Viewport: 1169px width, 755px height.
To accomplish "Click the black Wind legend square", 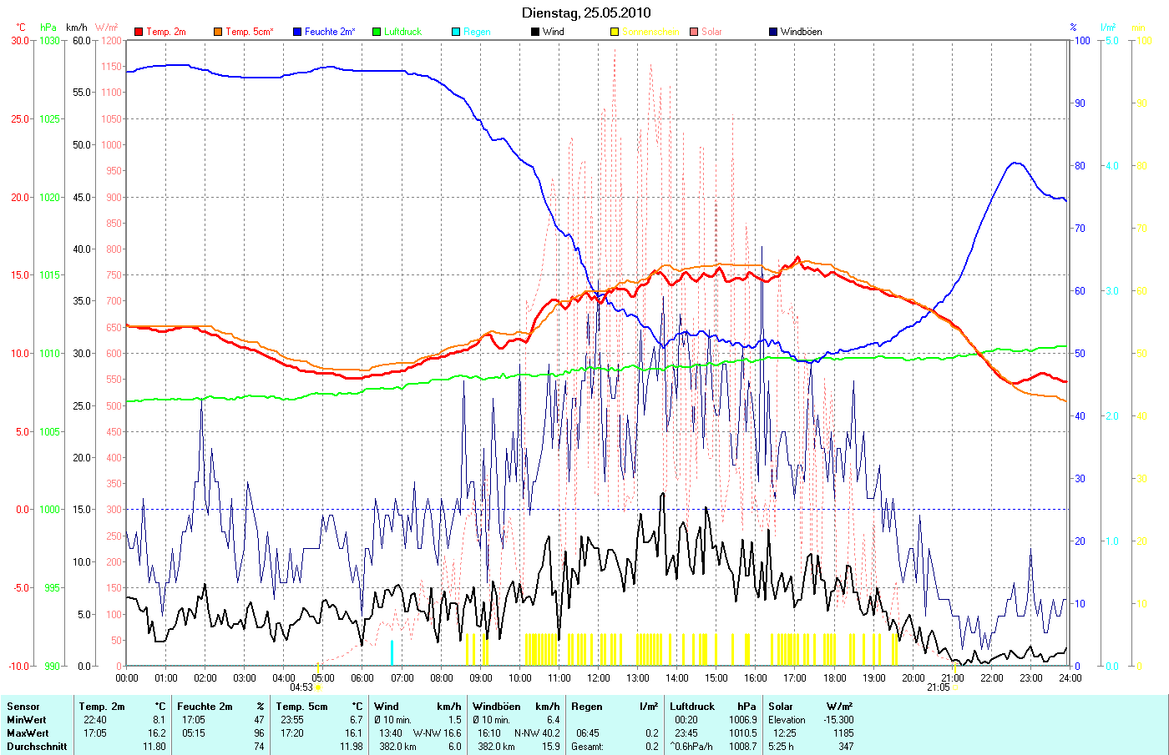I will coord(535,32).
